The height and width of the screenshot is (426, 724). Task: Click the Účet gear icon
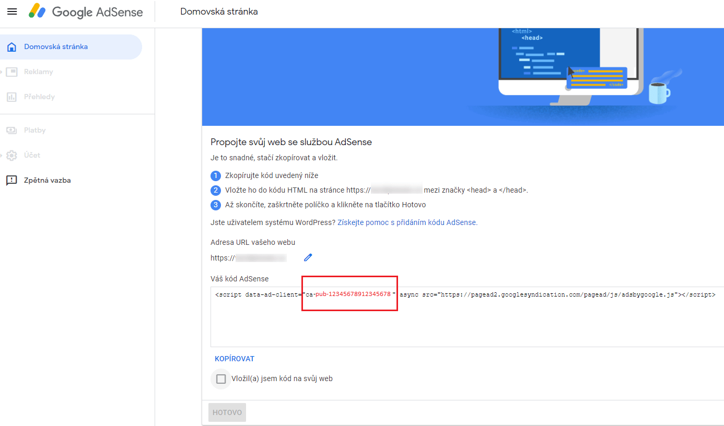click(11, 156)
